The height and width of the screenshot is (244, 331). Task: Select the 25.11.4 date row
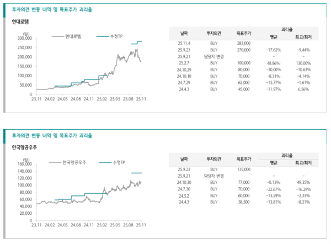[183, 43]
